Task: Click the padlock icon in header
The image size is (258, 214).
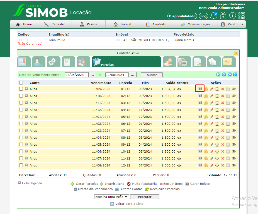Action: [x=223, y=15]
